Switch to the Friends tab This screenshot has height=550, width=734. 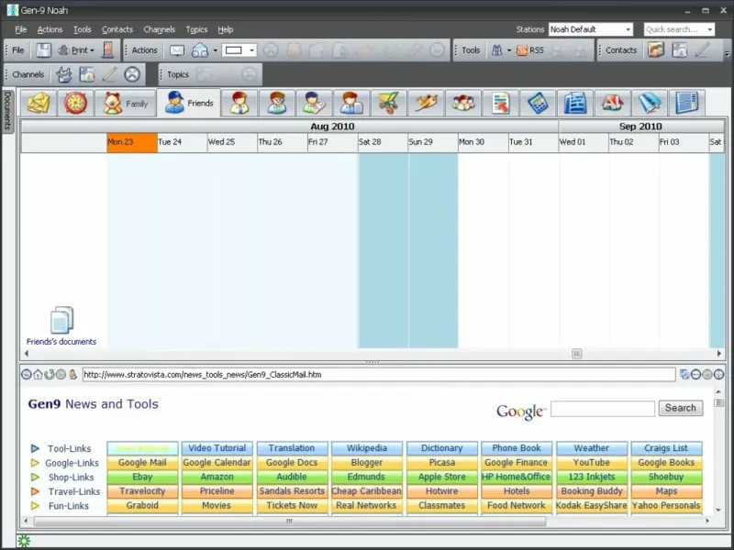(189, 103)
